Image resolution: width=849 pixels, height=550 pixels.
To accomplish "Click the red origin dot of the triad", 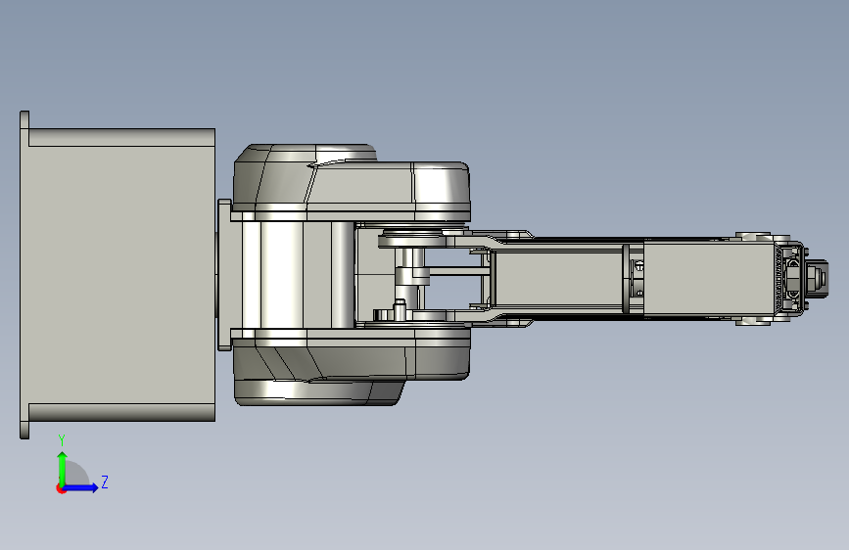I will (x=61, y=488).
